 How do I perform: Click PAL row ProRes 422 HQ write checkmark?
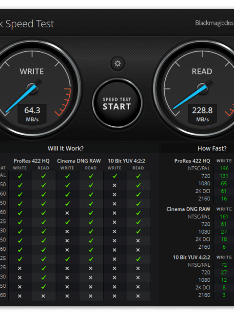tap(20, 176)
